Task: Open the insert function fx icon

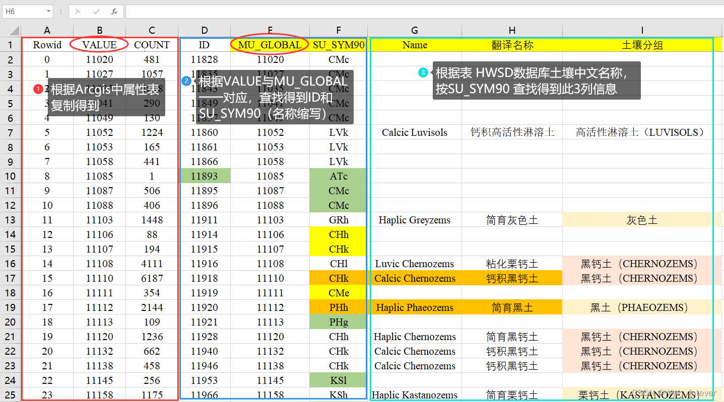Action: 114,11
